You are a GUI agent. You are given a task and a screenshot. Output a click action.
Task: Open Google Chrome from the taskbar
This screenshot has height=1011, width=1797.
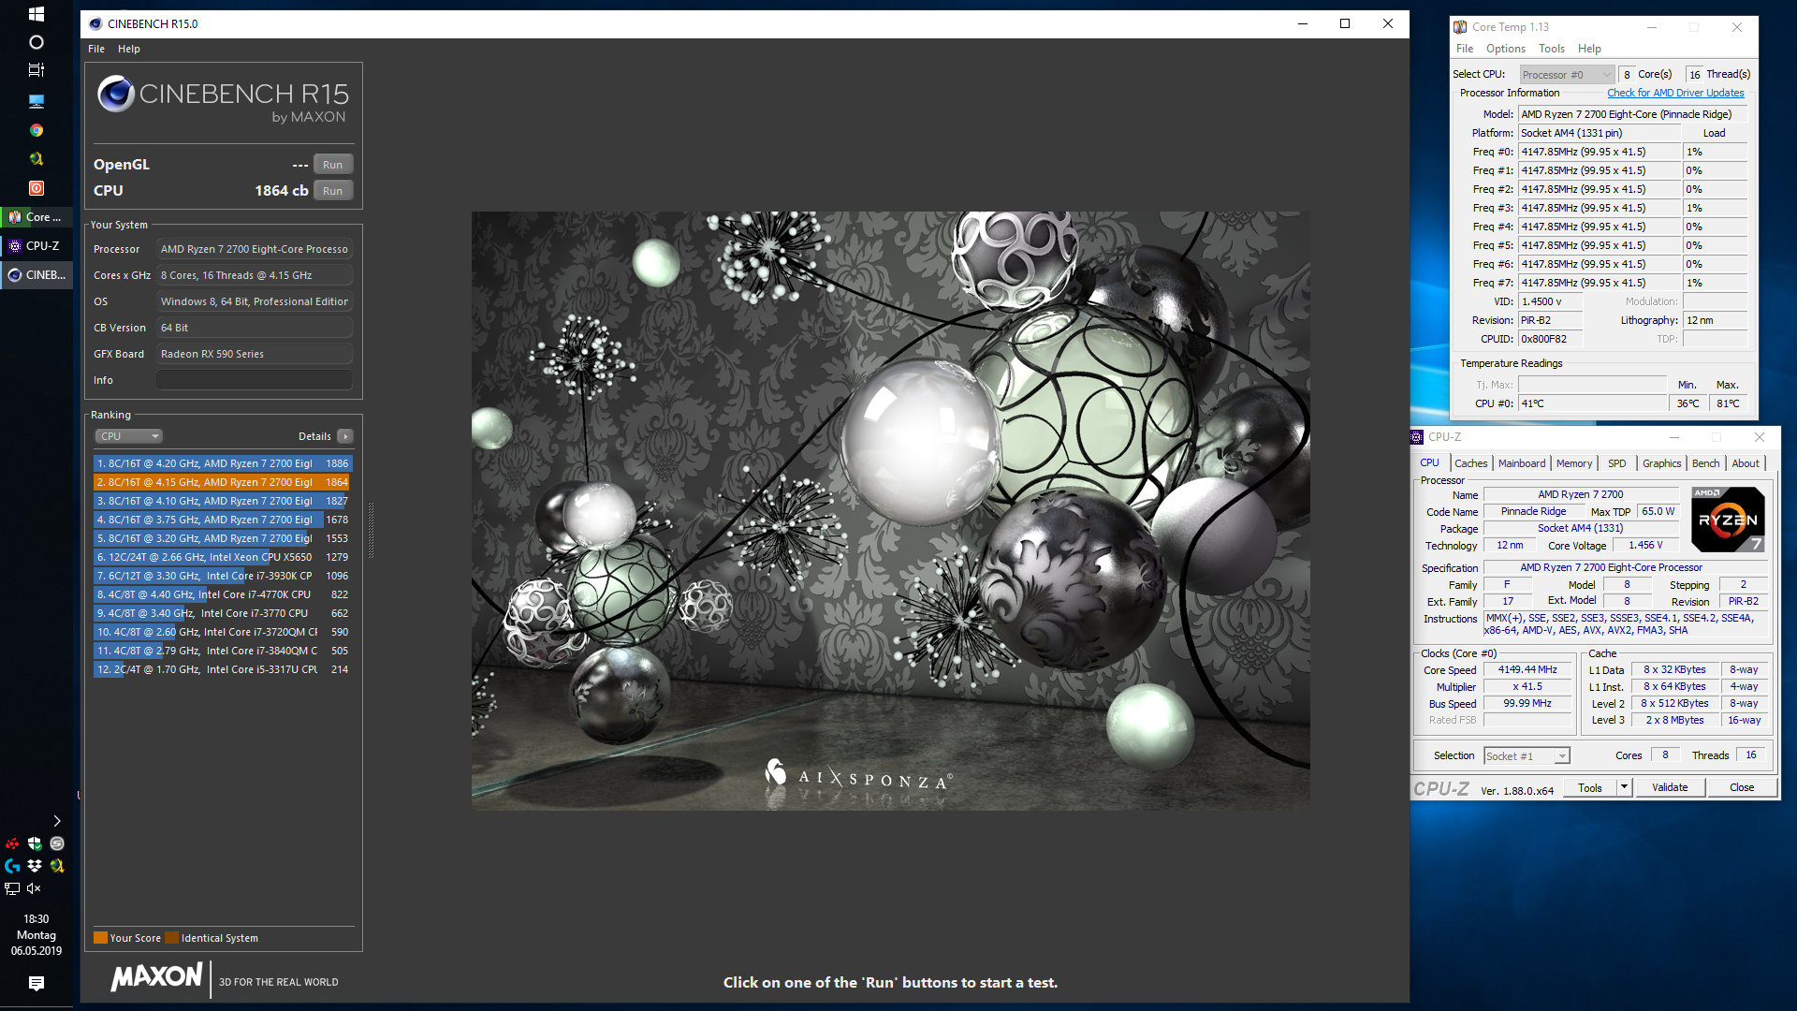(36, 130)
